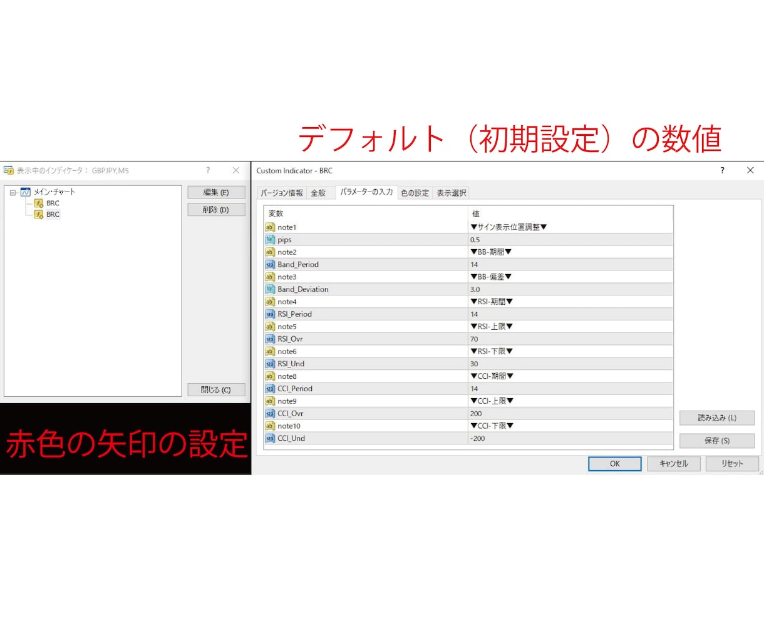The height and width of the screenshot is (636, 764).
Task: Click the CCI_Period integer type icon
Action: tap(270, 389)
